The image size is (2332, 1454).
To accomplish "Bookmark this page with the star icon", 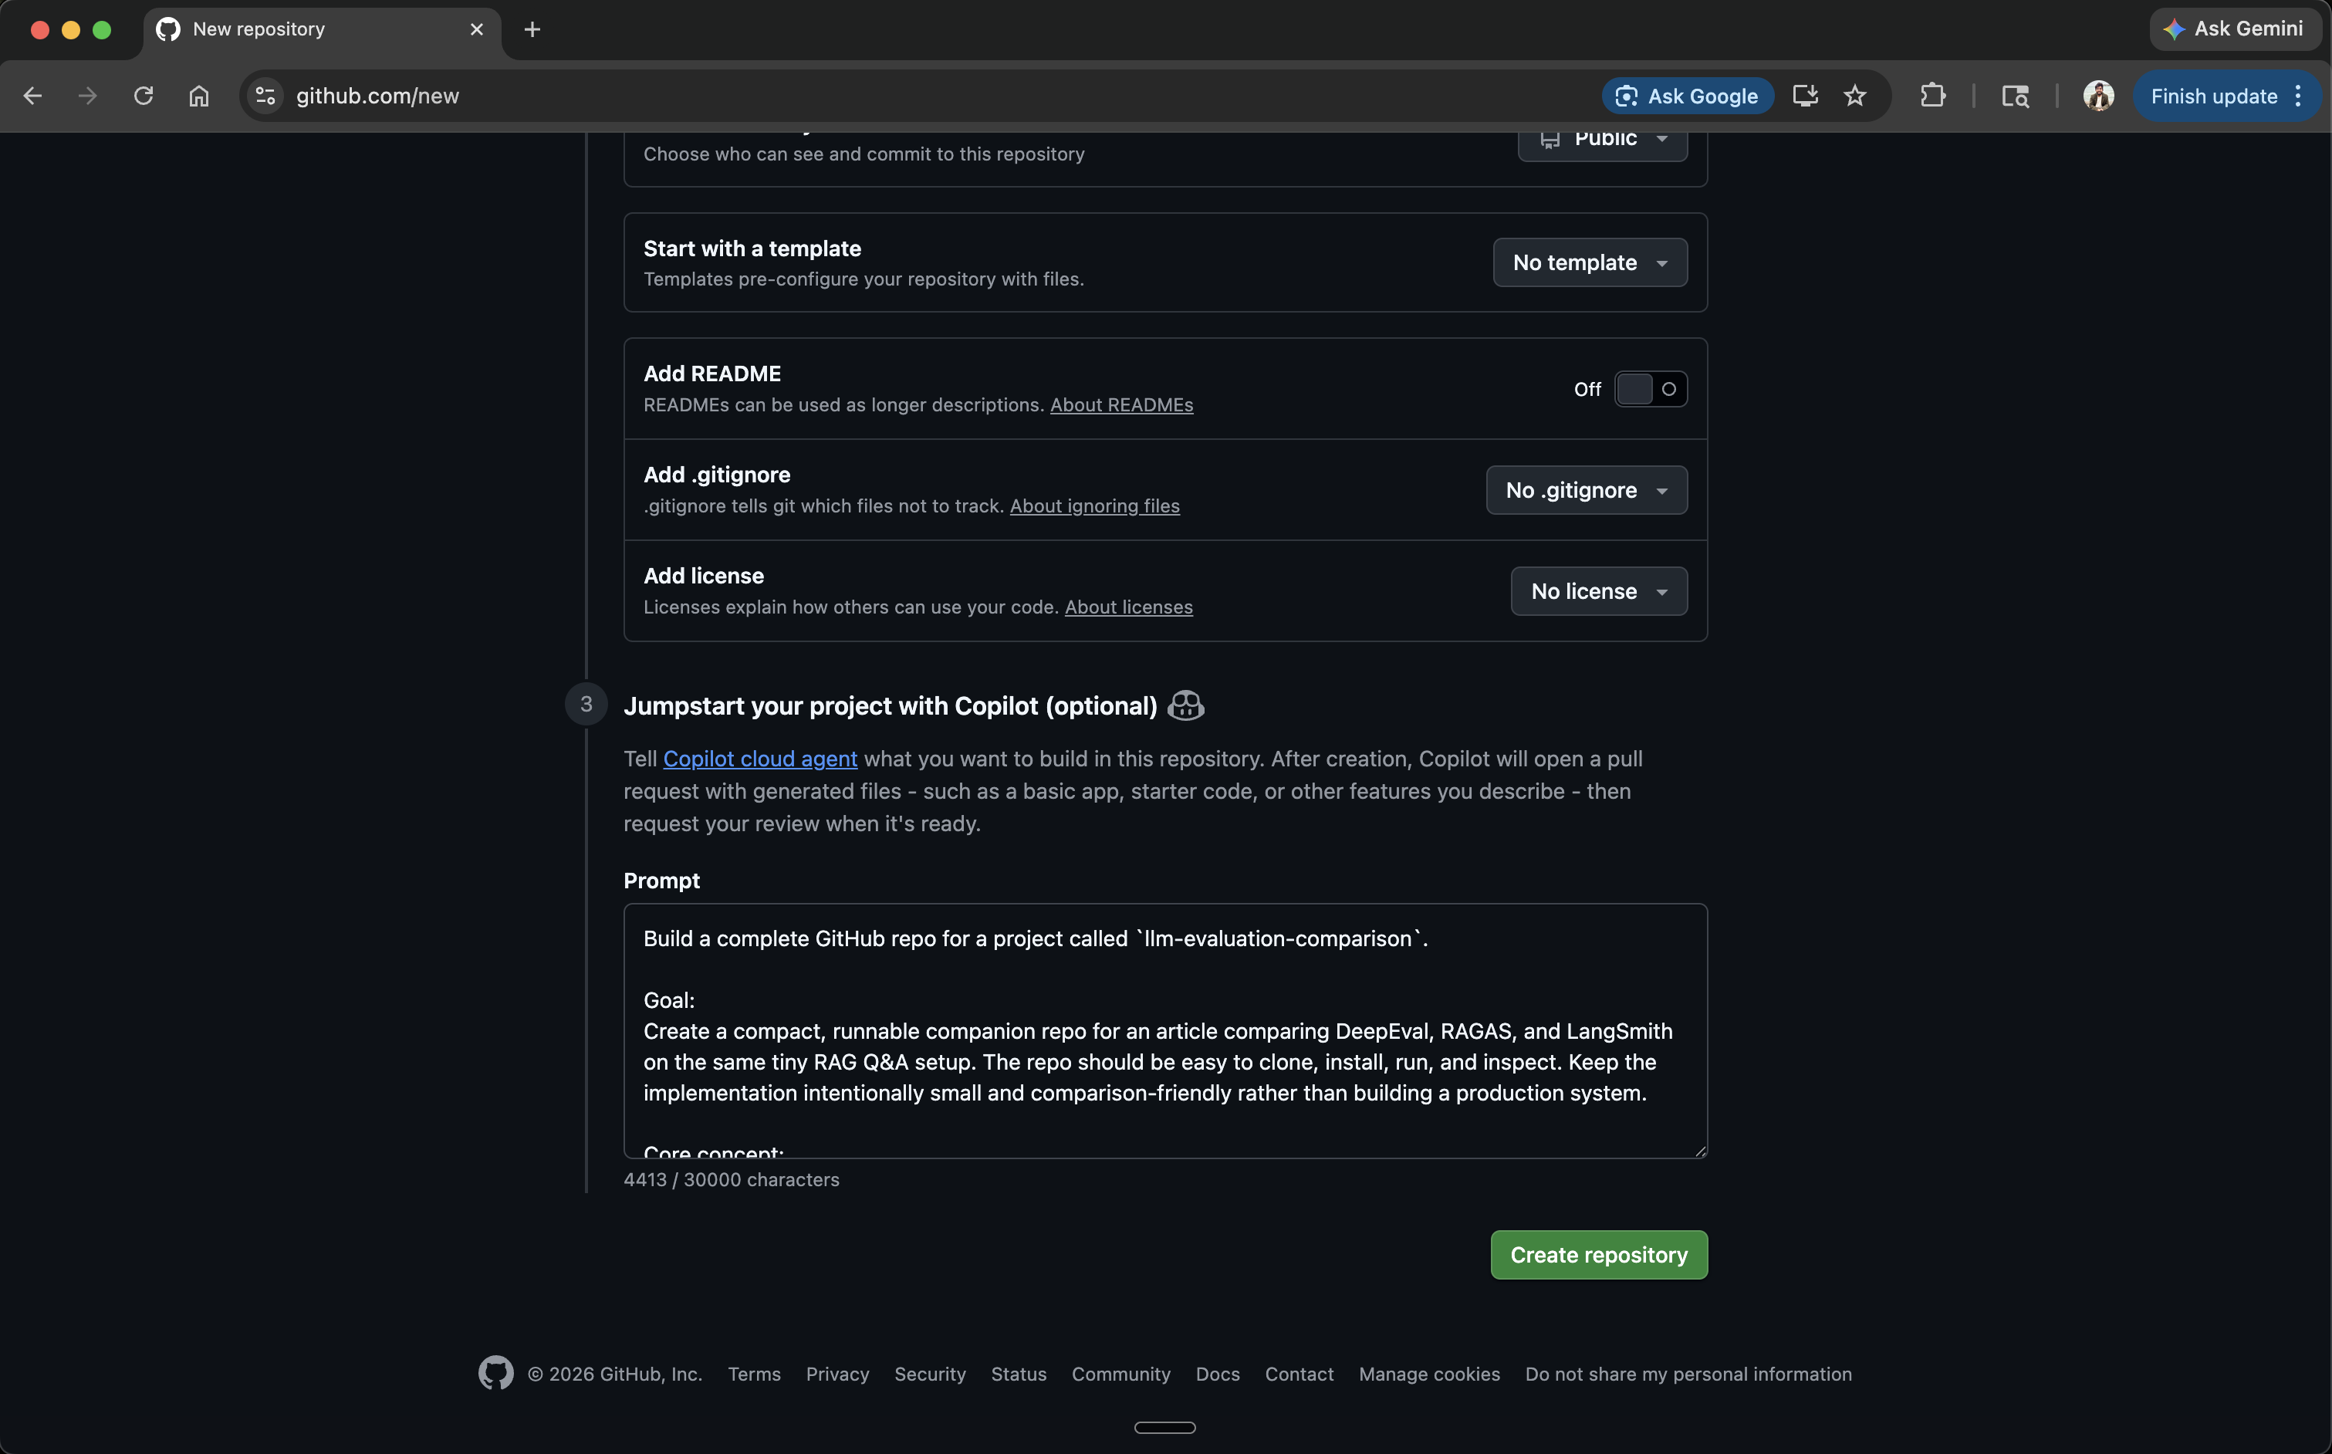I will [1856, 95].
